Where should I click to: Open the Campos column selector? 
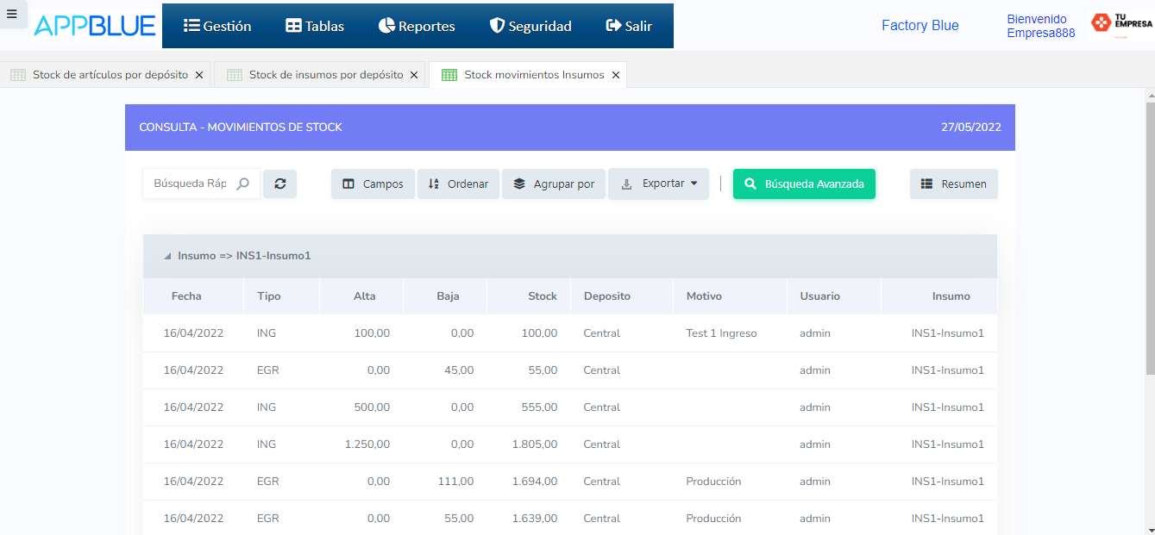coord(373,184)
